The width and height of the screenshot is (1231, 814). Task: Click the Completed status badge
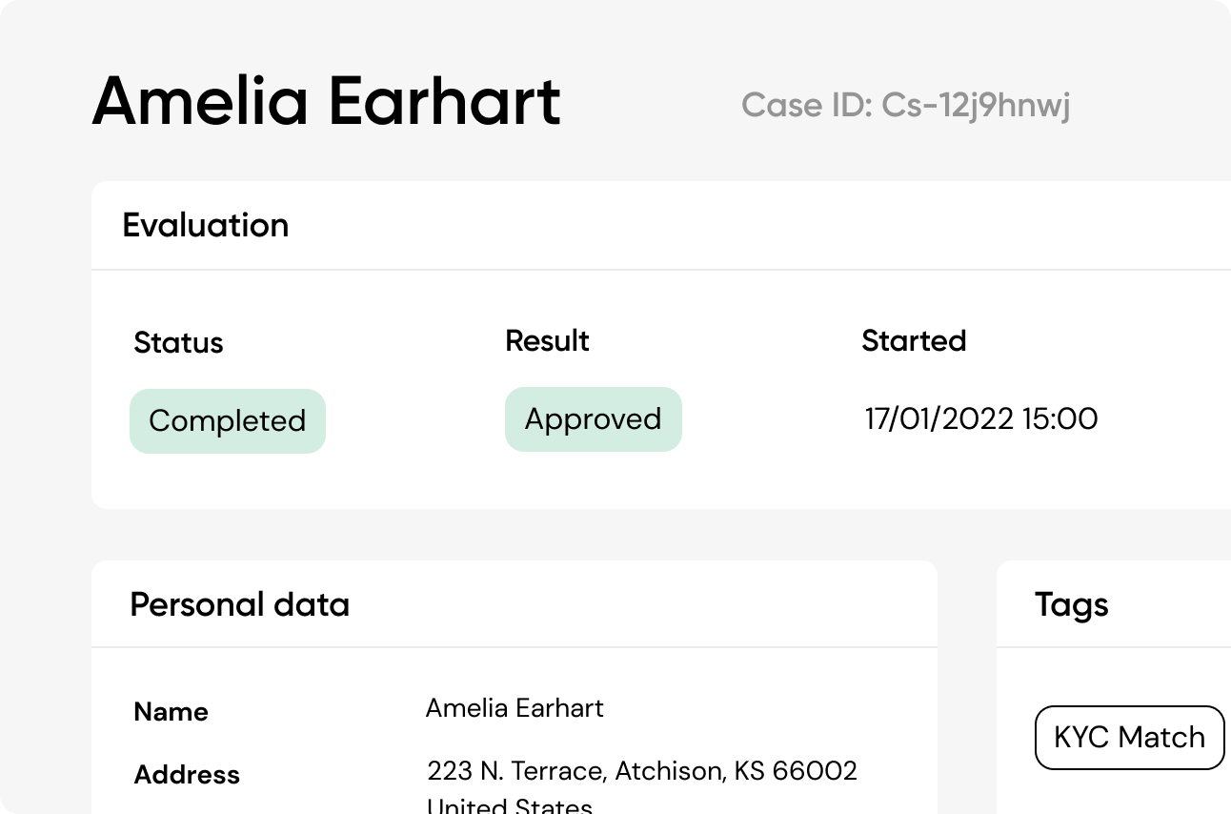point(228,421)
